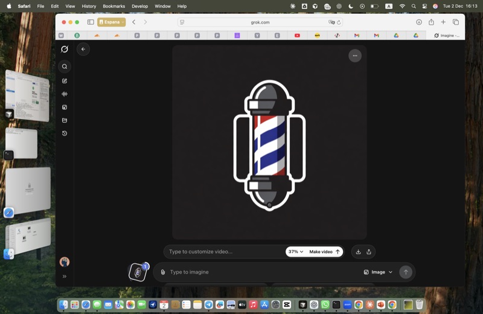
Task: Open the Music app from the Dock
Action: pos(253,305)
